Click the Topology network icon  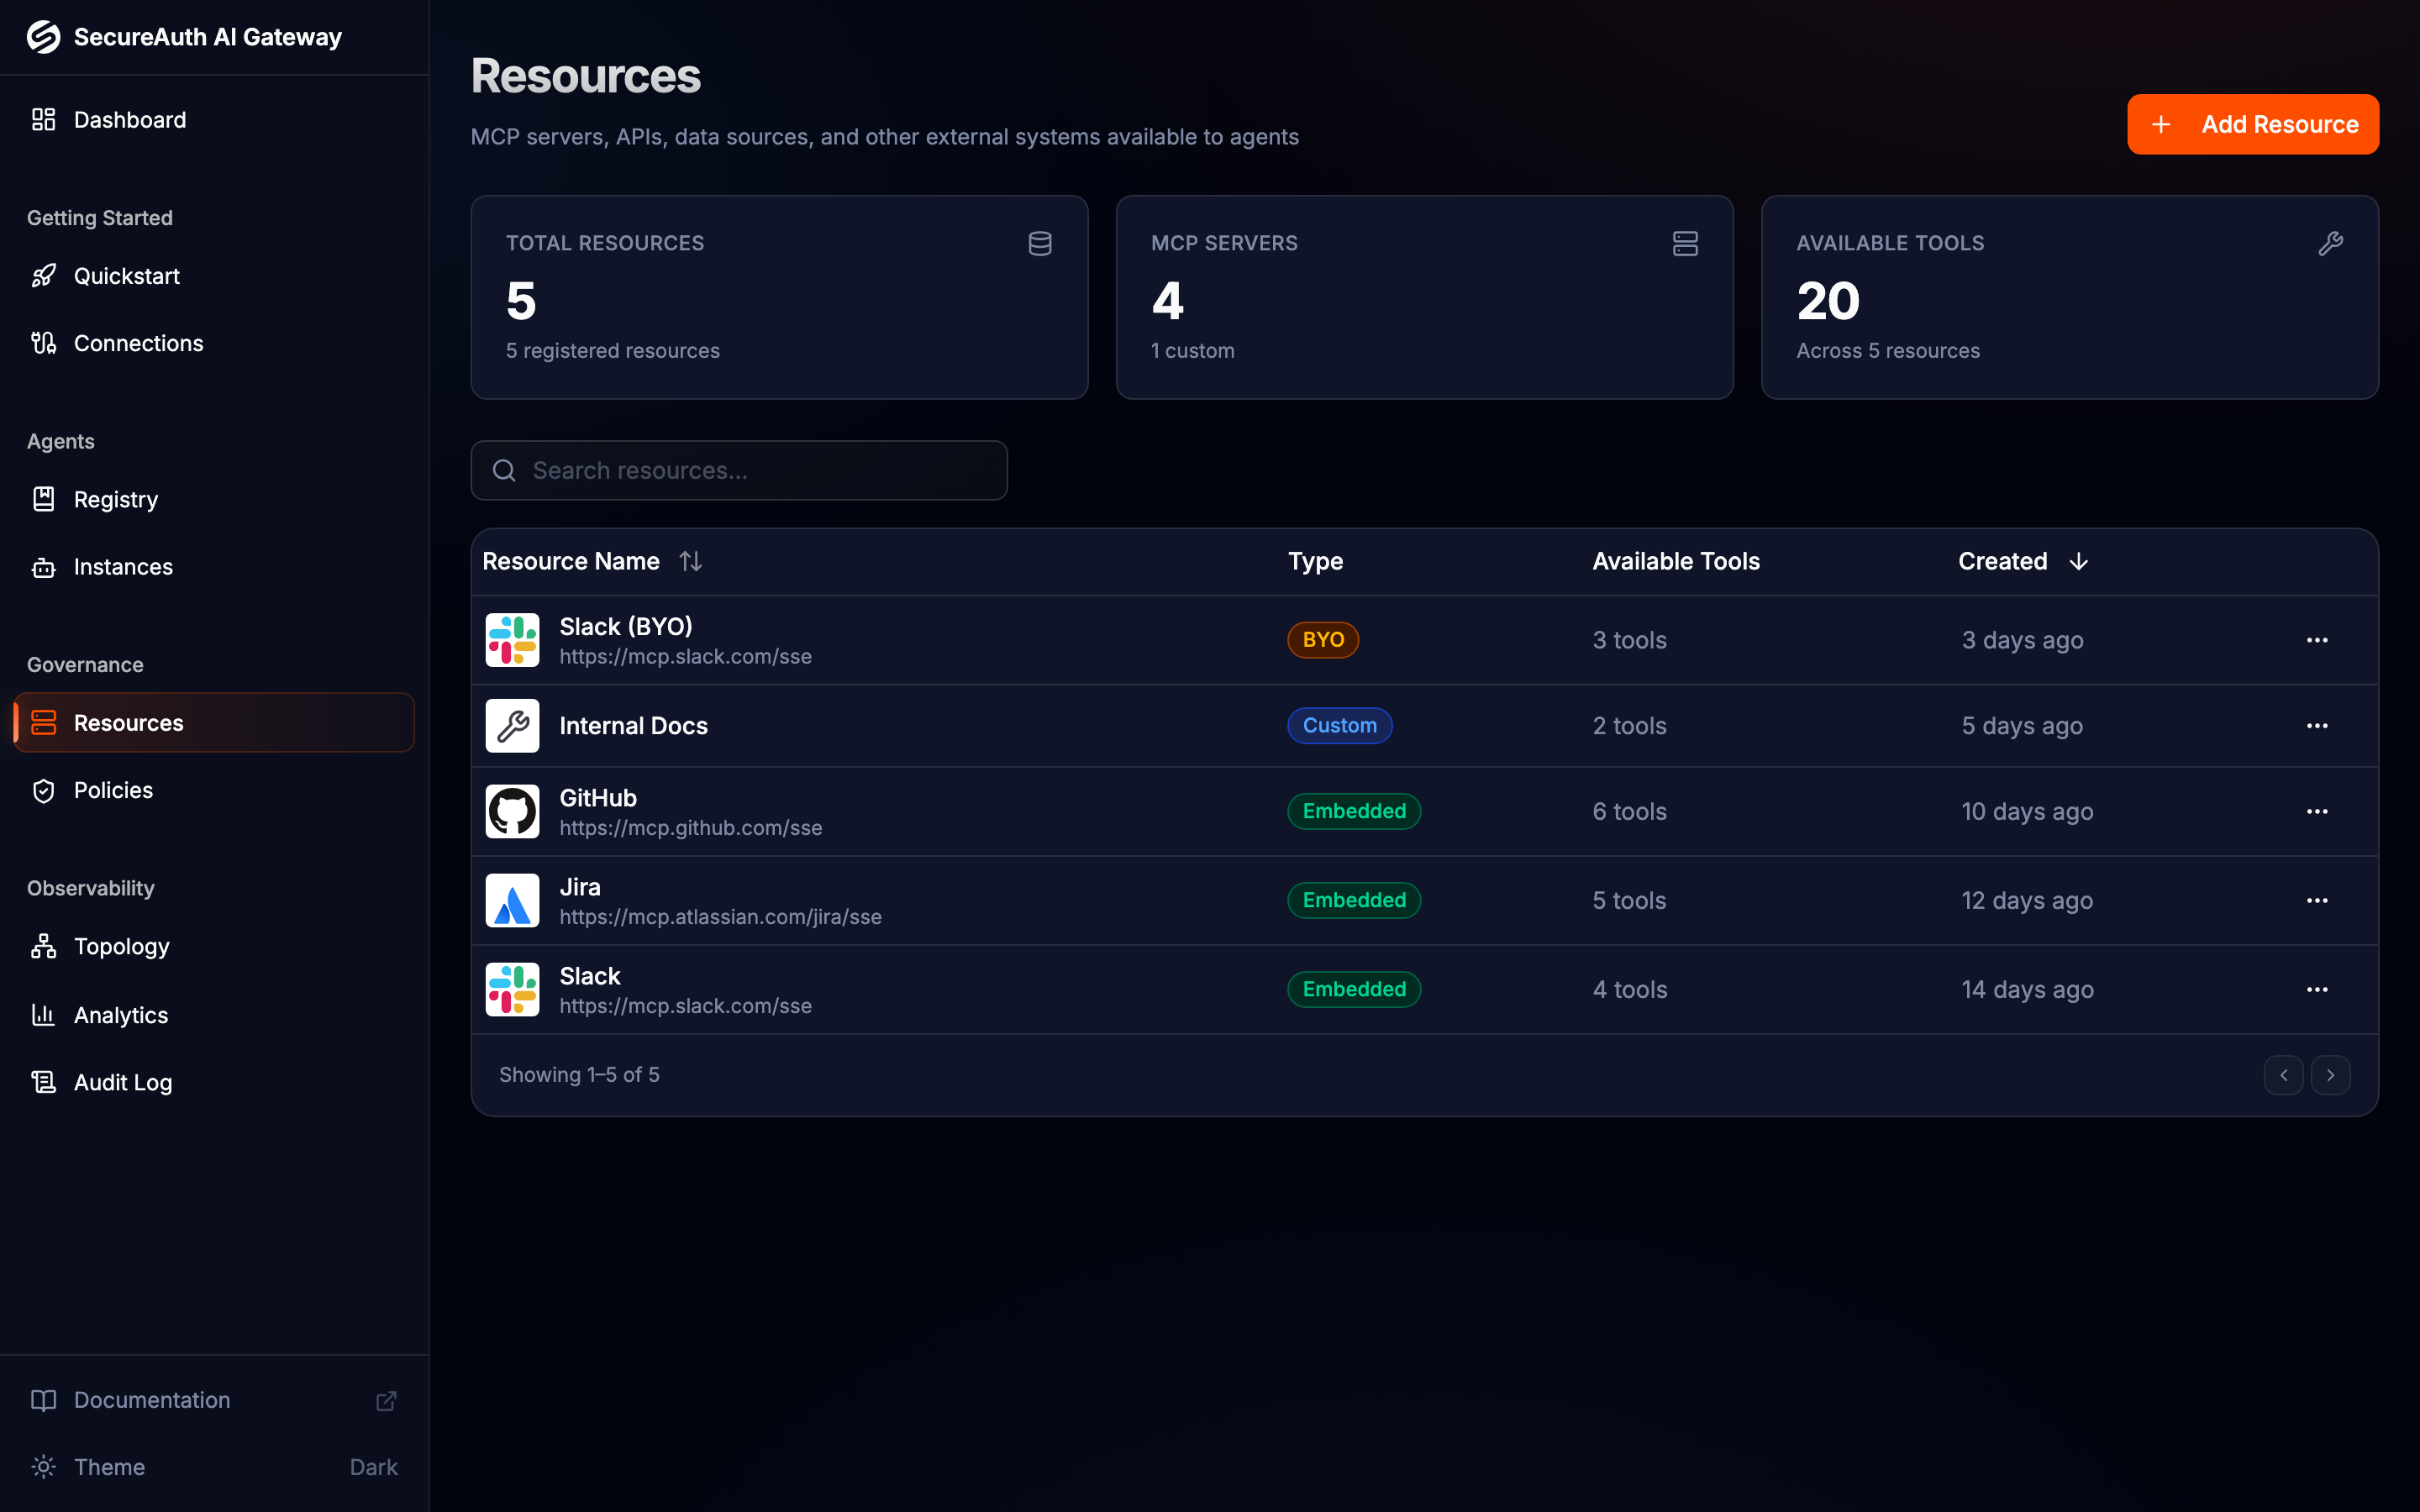coord(43,946)
